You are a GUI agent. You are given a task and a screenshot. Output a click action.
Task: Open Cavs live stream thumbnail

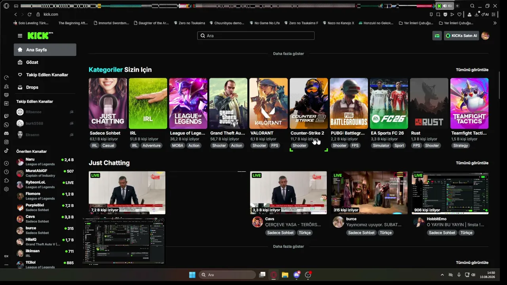(288, 193)
